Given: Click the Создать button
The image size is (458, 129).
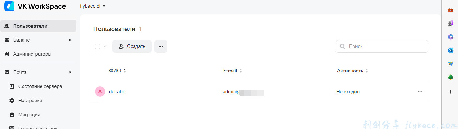Looking at the screenshot, I should pos(132,46).
